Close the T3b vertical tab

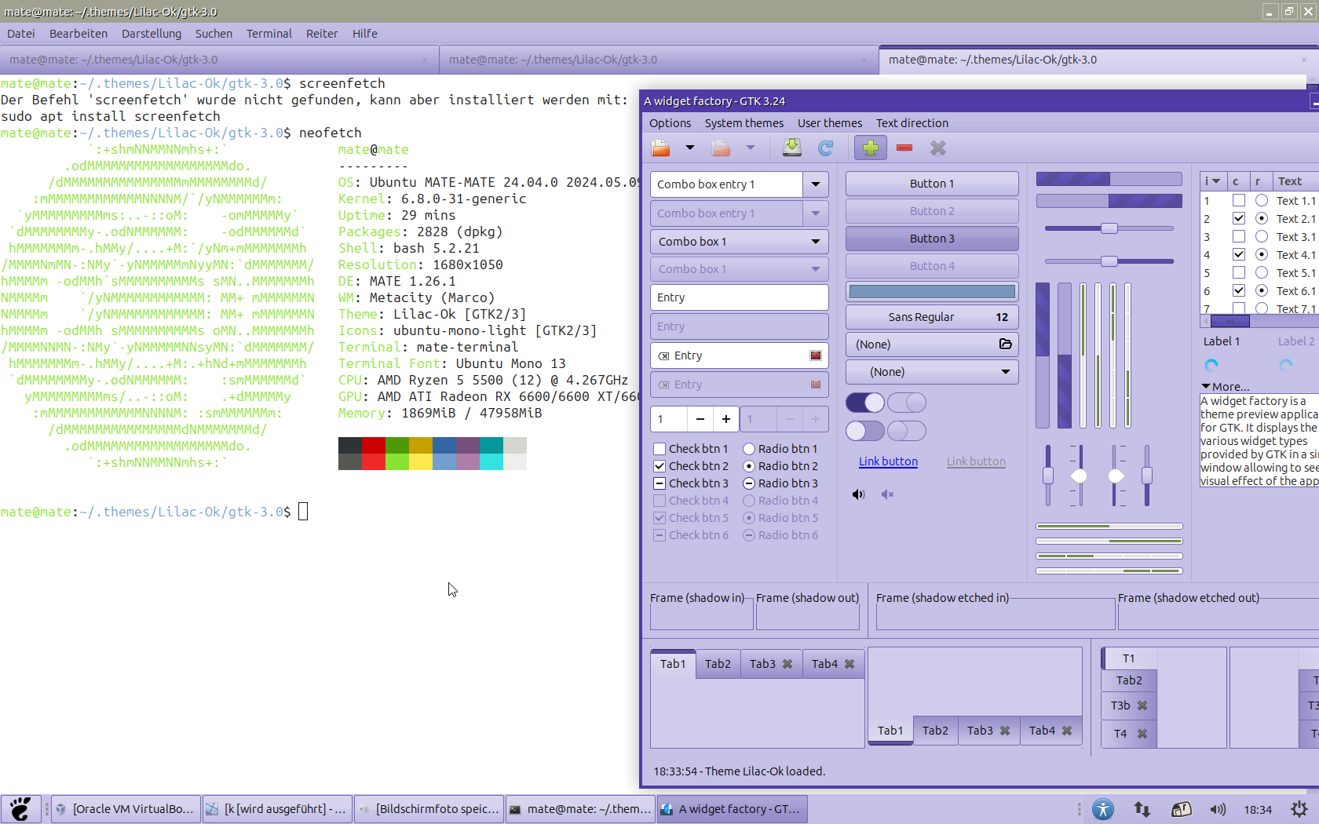[x=1142, y=706]
